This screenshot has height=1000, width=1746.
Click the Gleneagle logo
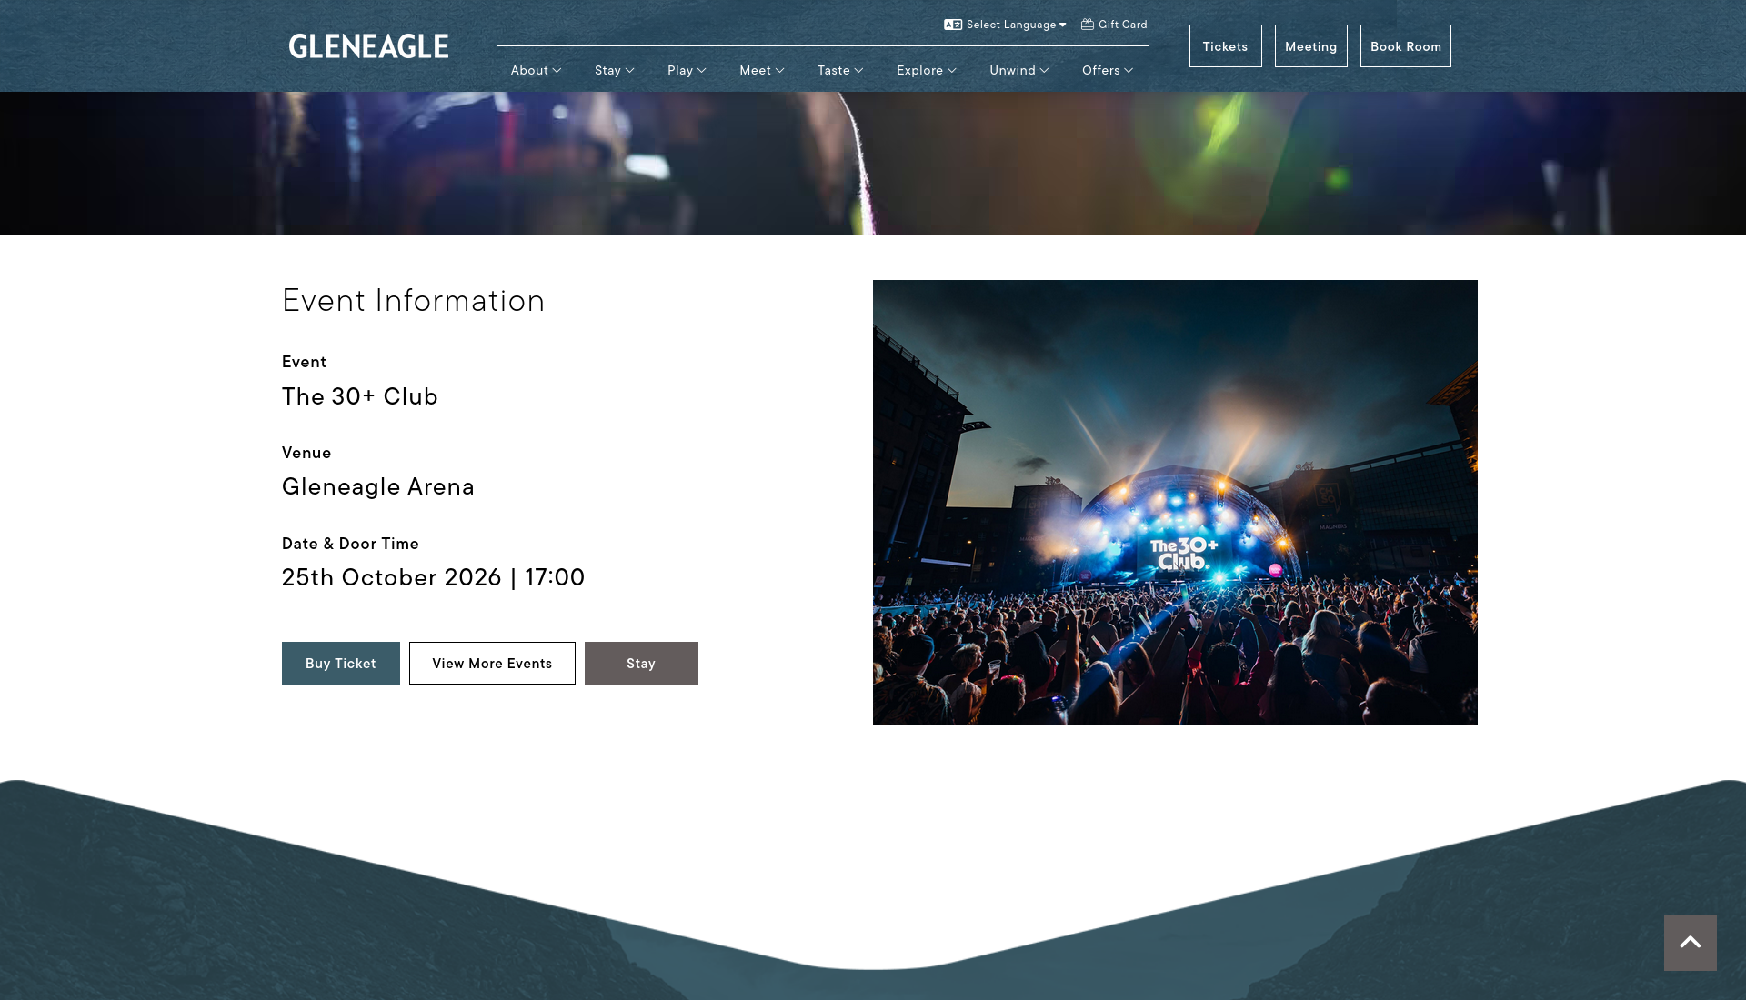pos(368,46)
